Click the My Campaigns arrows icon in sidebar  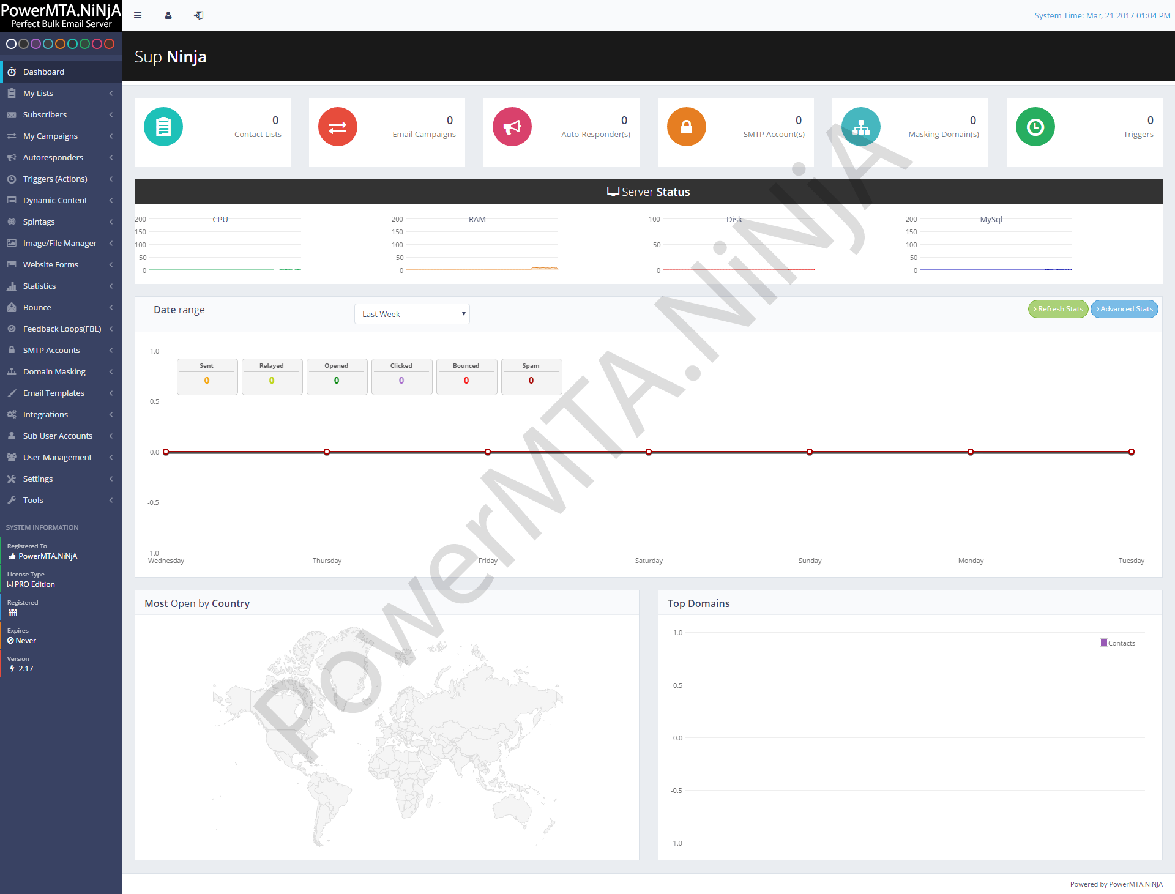click(12, 136)
